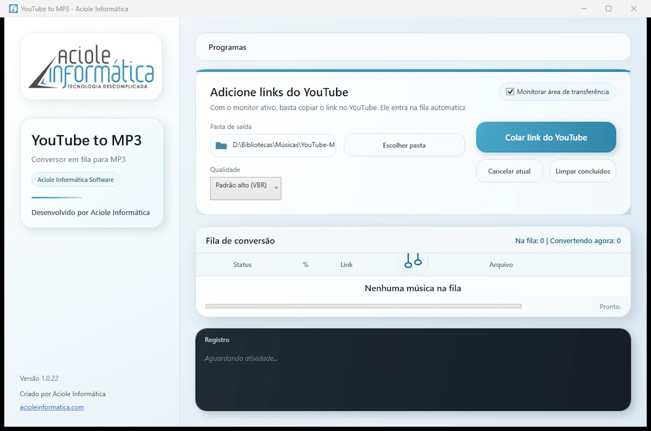Click Cancelar atual button
This screenshot has width=651, height=431.
[x=509, y=171]
